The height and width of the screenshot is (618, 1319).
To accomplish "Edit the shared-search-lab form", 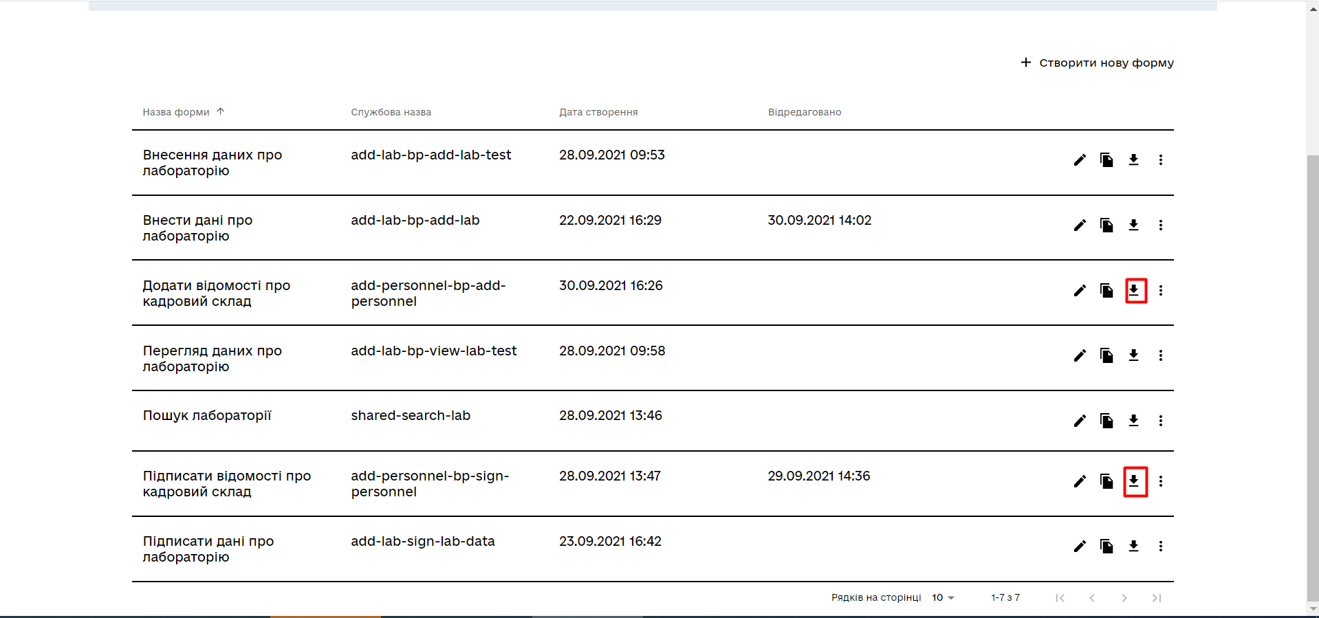I will [1080, 421].
